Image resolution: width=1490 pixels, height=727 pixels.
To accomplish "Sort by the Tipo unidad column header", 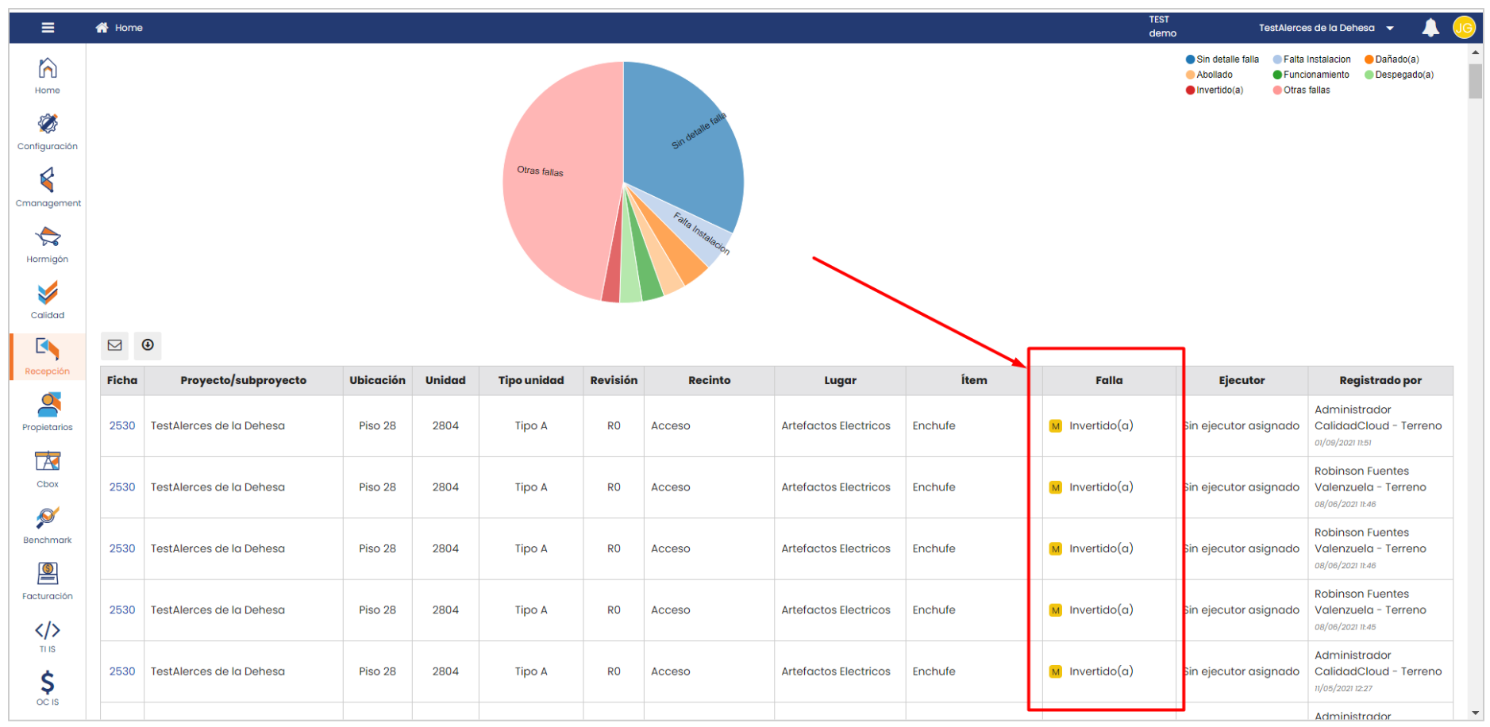I will 531,380.
